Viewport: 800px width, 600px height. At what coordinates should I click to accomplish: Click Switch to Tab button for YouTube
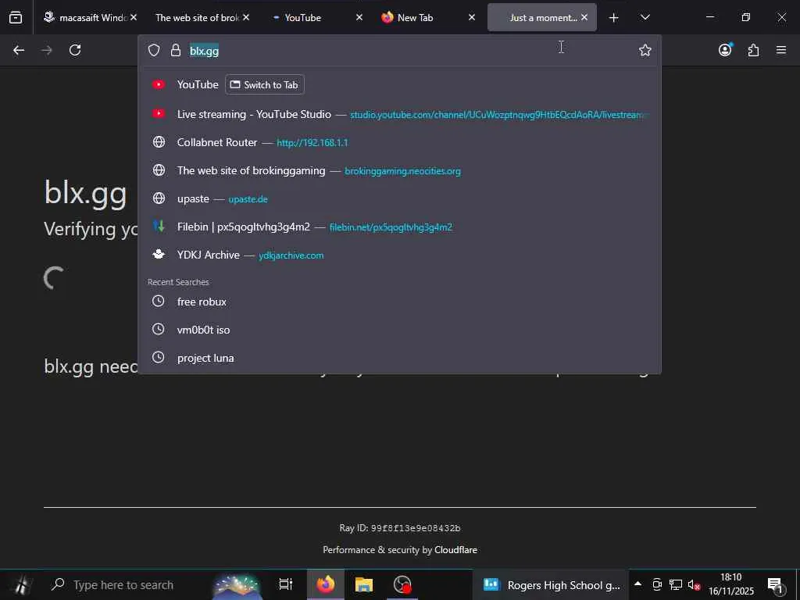pos(265,84)
